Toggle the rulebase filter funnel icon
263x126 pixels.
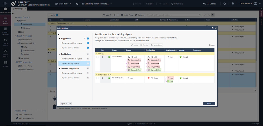[213, 15]
